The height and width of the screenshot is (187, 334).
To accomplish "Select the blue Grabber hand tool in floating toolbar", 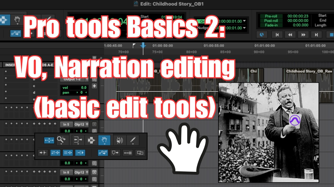I will [x=104, y=140].
